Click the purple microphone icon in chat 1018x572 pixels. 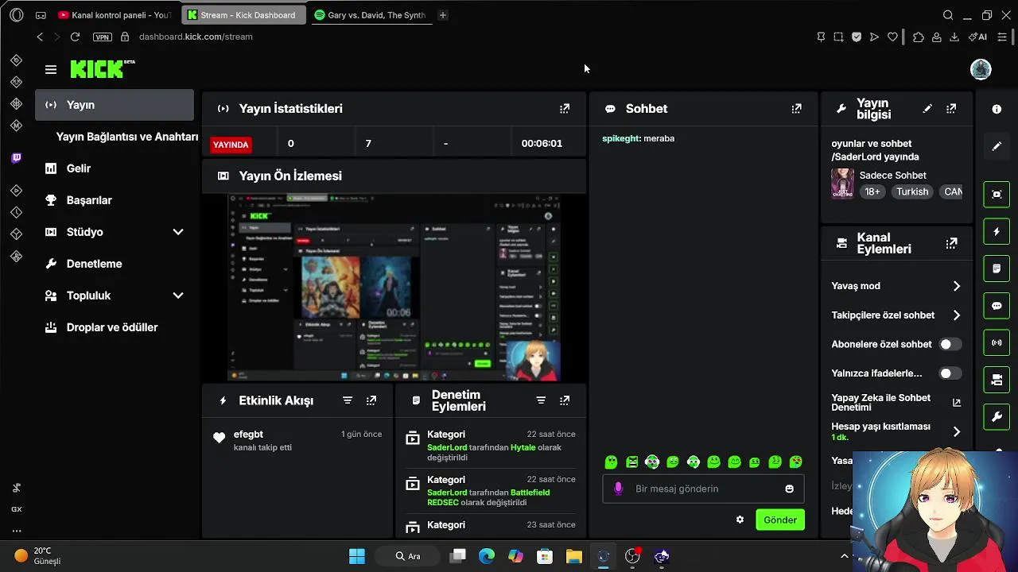coord(619,489)
